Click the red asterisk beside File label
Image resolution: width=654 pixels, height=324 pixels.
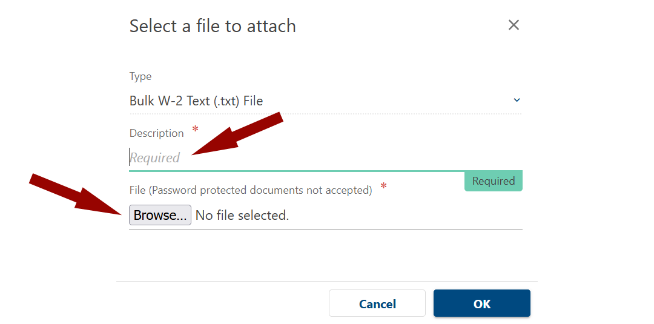[x=383, y=186]
